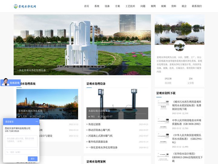
Task: Open the 设备 menu item
Action: click(x=107, y=6)
